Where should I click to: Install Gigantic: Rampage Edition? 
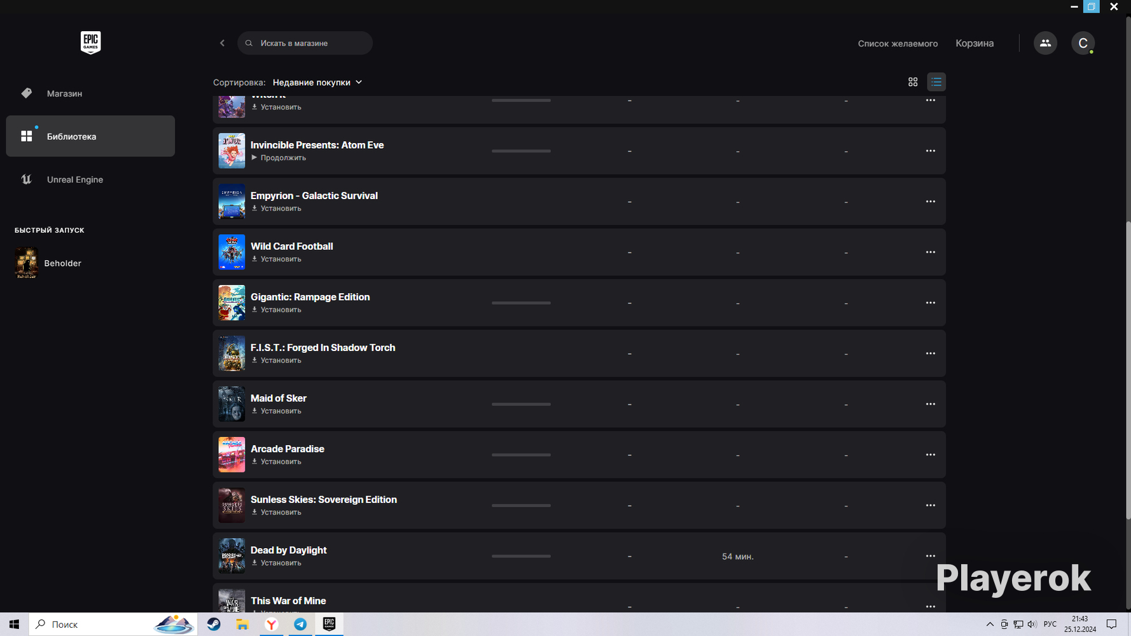(x=276, y=310)
